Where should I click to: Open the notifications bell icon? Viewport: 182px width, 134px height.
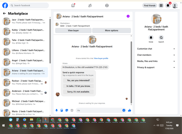[x=168, y=5]
